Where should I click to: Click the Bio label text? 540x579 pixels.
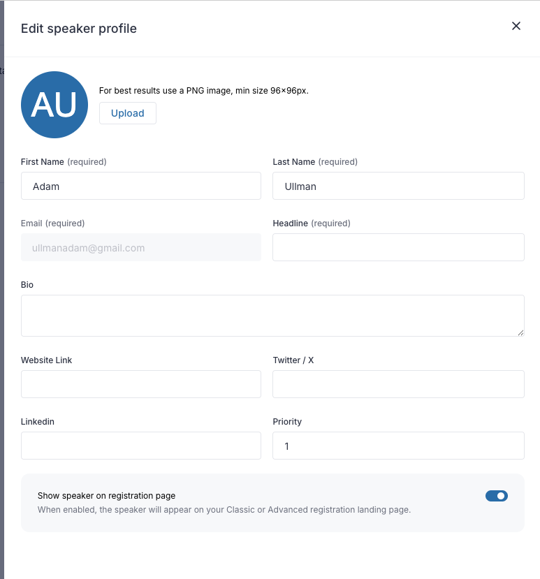click(x=27, y=285)
